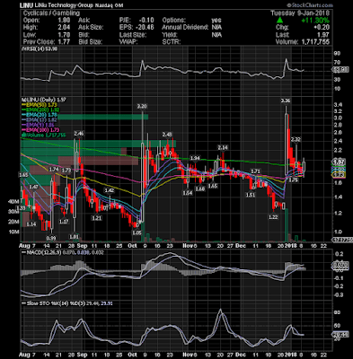353x359 pixels.
Task: Click the green up-arrow change indicator
Action: click(x=279, y=21)
